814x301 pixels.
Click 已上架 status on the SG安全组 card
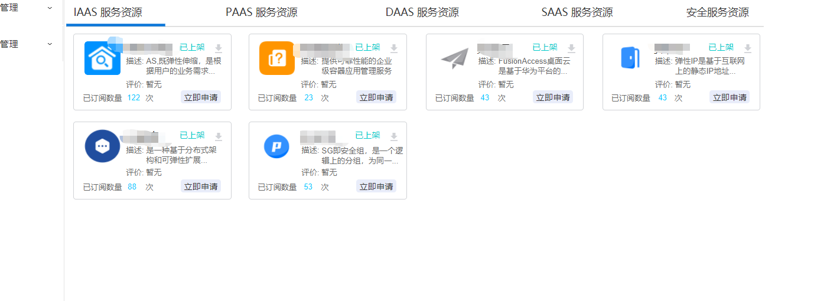tap(367, 136)
